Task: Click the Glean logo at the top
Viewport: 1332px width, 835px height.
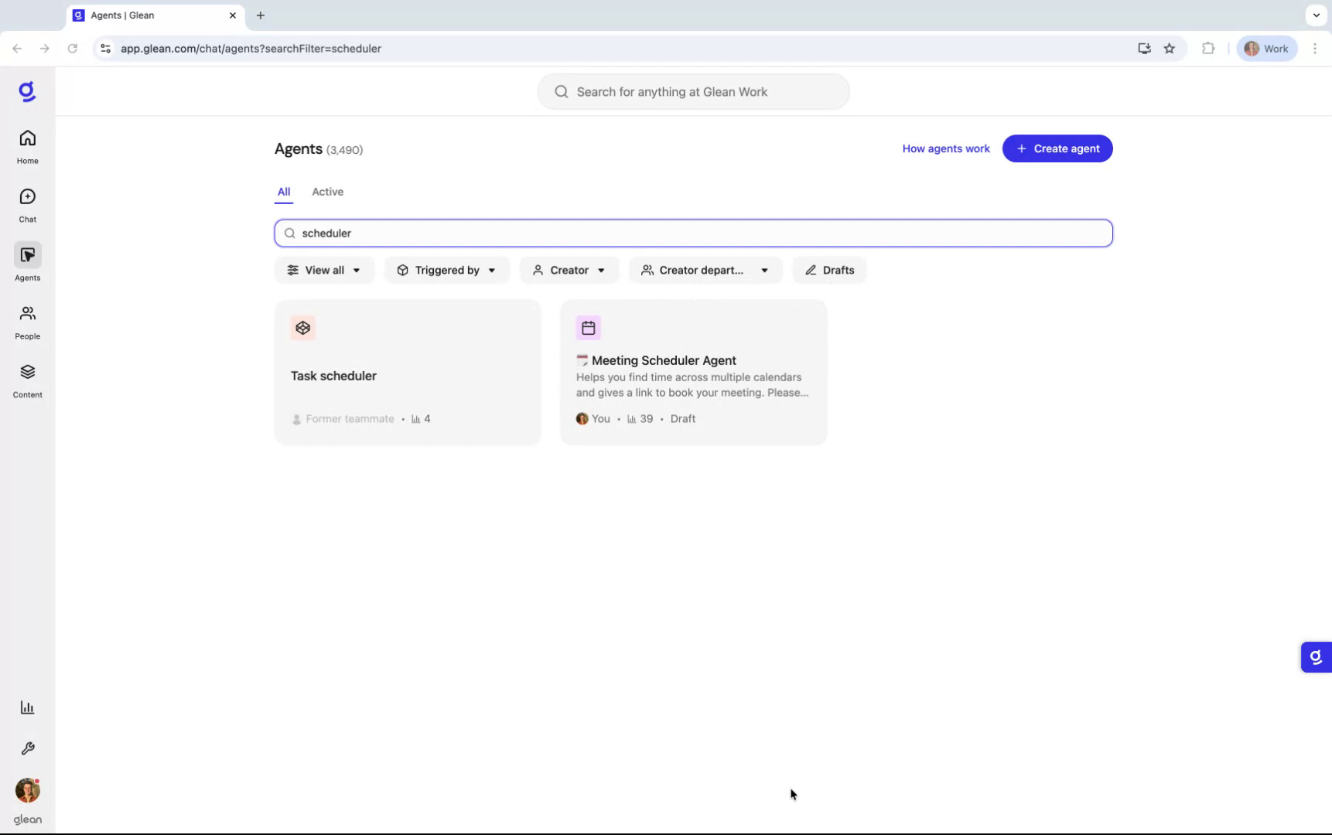Action: click(x=27, y=90)
